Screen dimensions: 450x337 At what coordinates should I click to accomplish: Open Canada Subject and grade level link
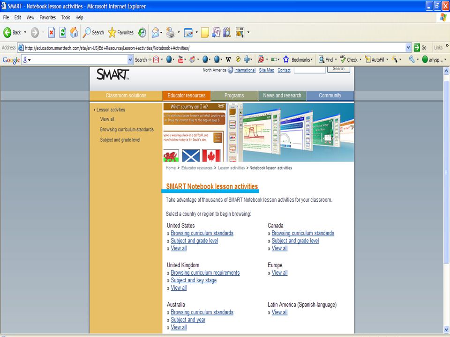pyautogui.click(x=295, y=241)
